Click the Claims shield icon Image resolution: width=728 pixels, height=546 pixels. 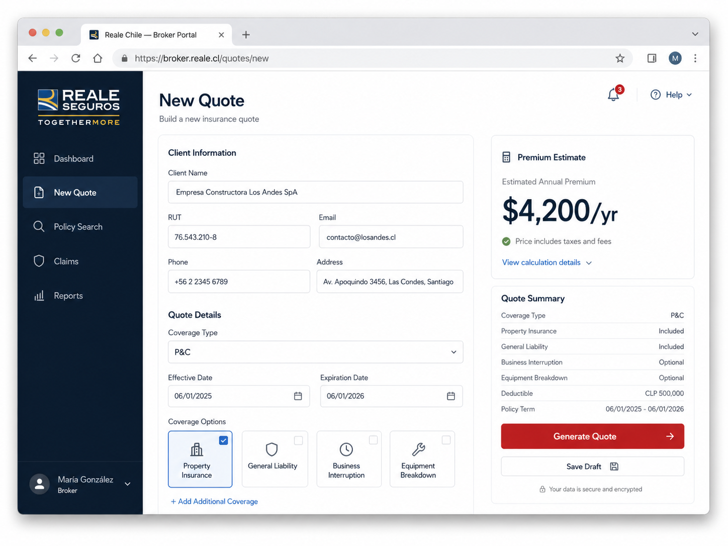pos(39,261)
